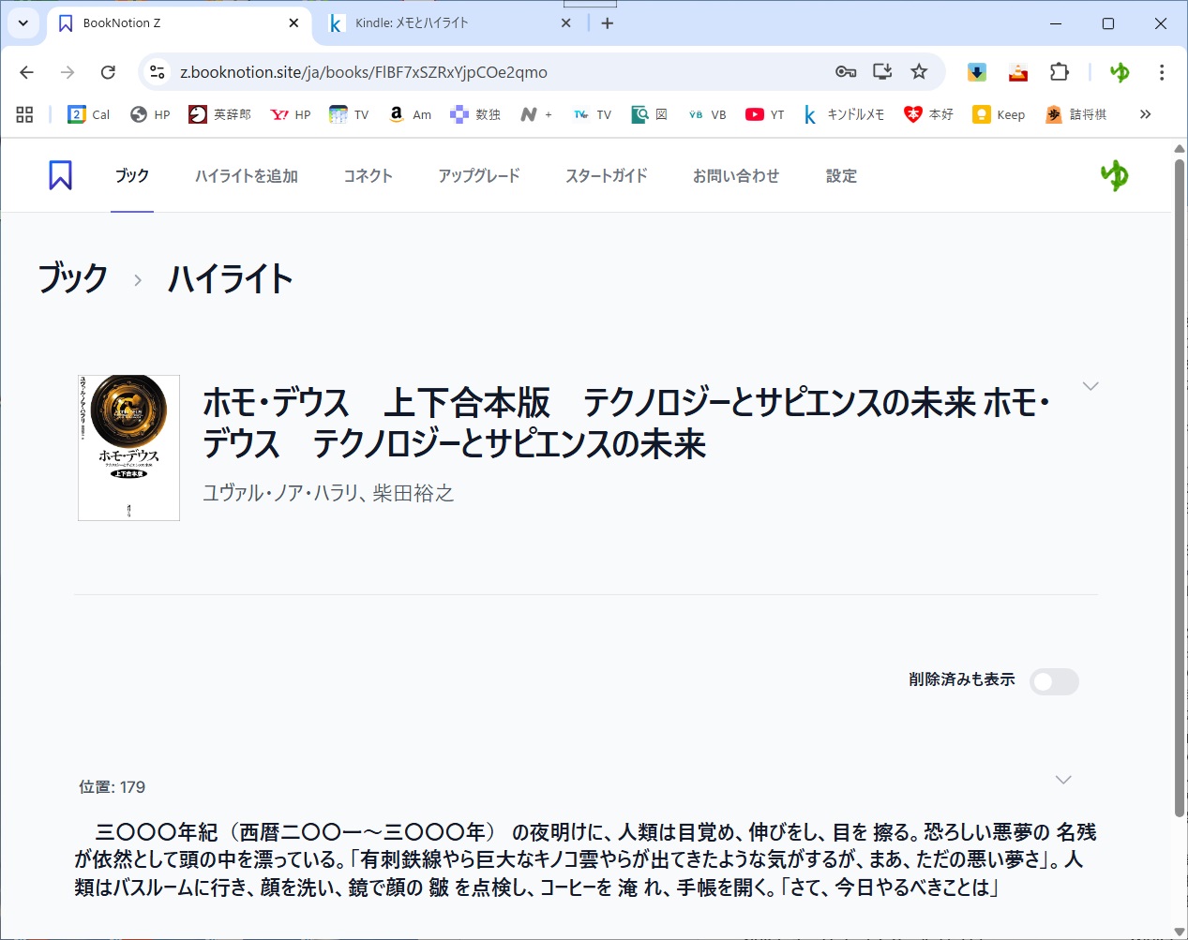The height and width of the screenshot is (940, 1188).
Task: Show more bookmarks with the double-arrow
Action: (1145, 114)
